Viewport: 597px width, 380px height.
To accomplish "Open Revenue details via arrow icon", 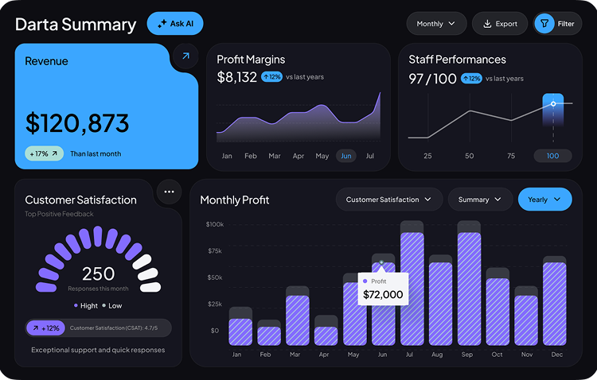I will click(x=185, y=56).
